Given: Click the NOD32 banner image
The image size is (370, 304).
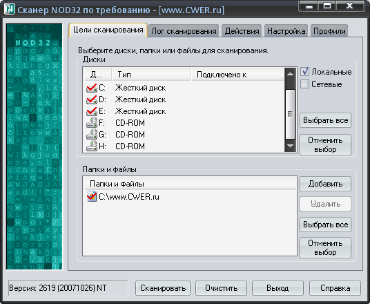Looking at the screenshot, I should click(35, 146).
